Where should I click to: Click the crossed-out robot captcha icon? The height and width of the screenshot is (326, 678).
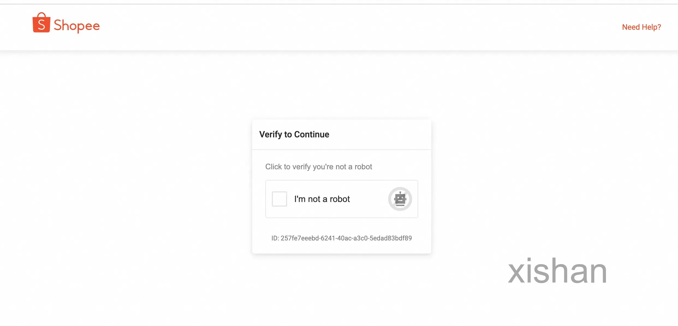click(x=400, y=199)
